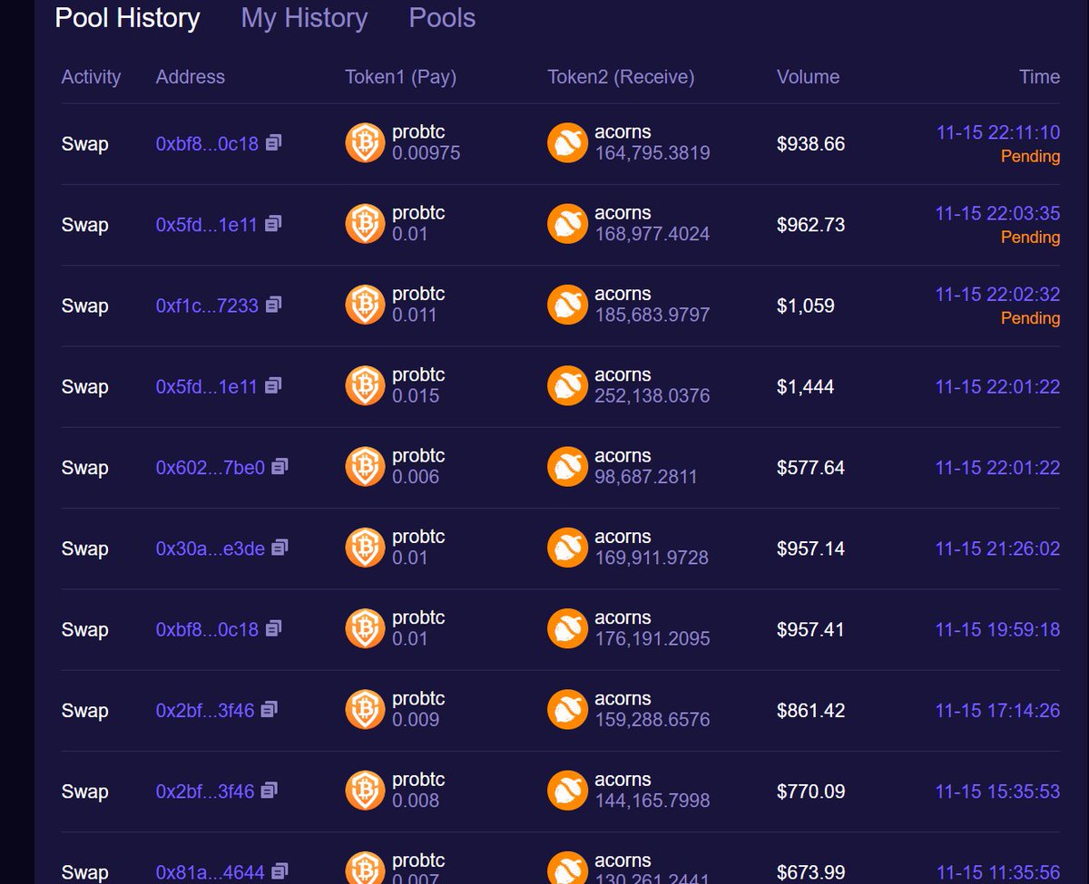Click the Time column header
The width and height of the screenshot is (1089, 884).
point(1039,77)
